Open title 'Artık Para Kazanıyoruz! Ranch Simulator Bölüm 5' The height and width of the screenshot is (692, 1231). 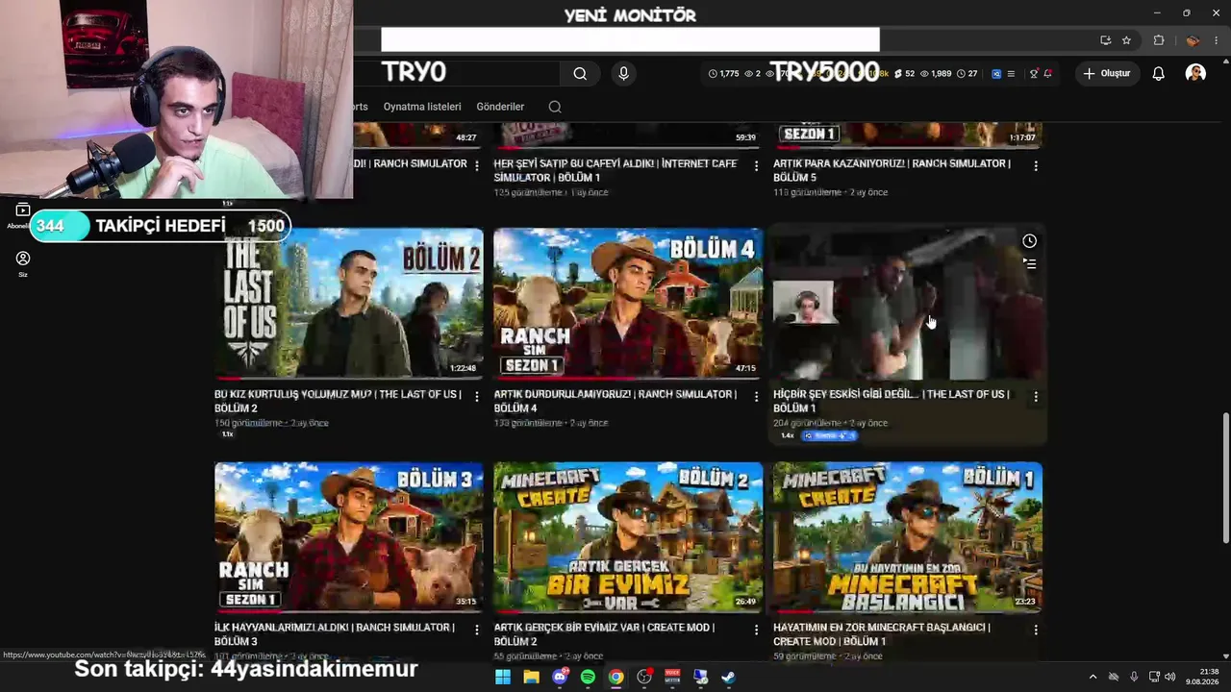892,170
